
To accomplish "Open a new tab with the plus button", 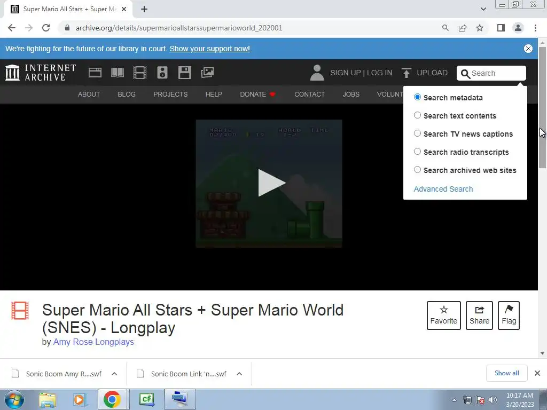I will (144, 9).
